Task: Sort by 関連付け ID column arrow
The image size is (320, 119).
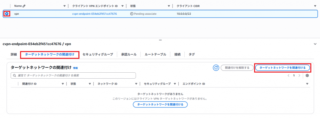Action: pos(63,84)
